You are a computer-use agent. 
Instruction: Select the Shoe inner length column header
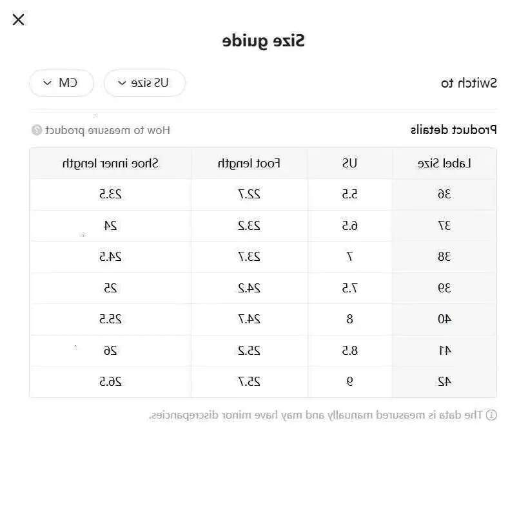110,164
